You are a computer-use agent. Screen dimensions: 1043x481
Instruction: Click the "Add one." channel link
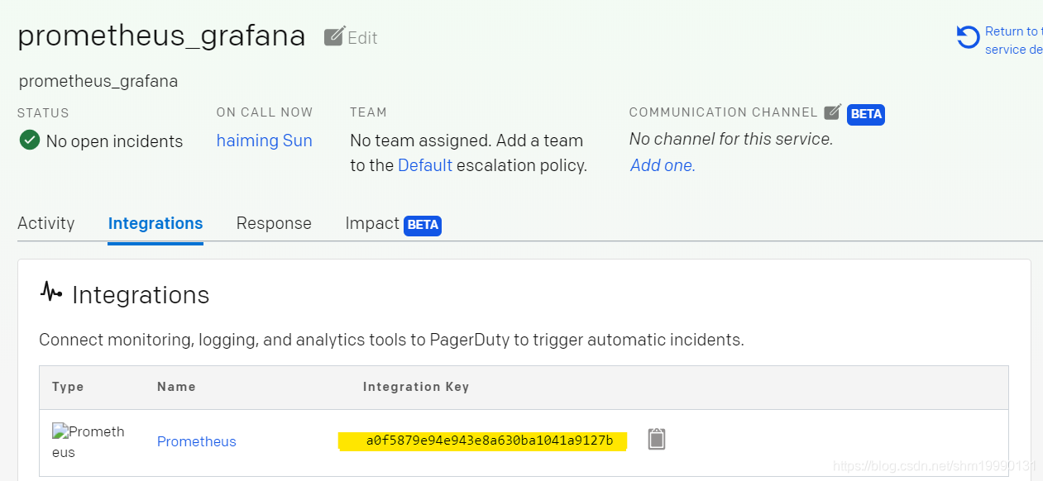coord(663,165)
